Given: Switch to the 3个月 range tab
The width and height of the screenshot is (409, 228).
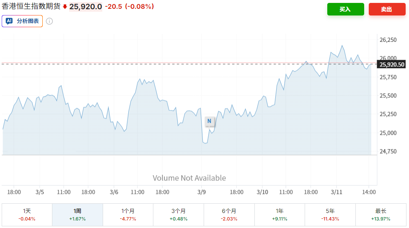Looking at the screenshot, I should 178,215.
